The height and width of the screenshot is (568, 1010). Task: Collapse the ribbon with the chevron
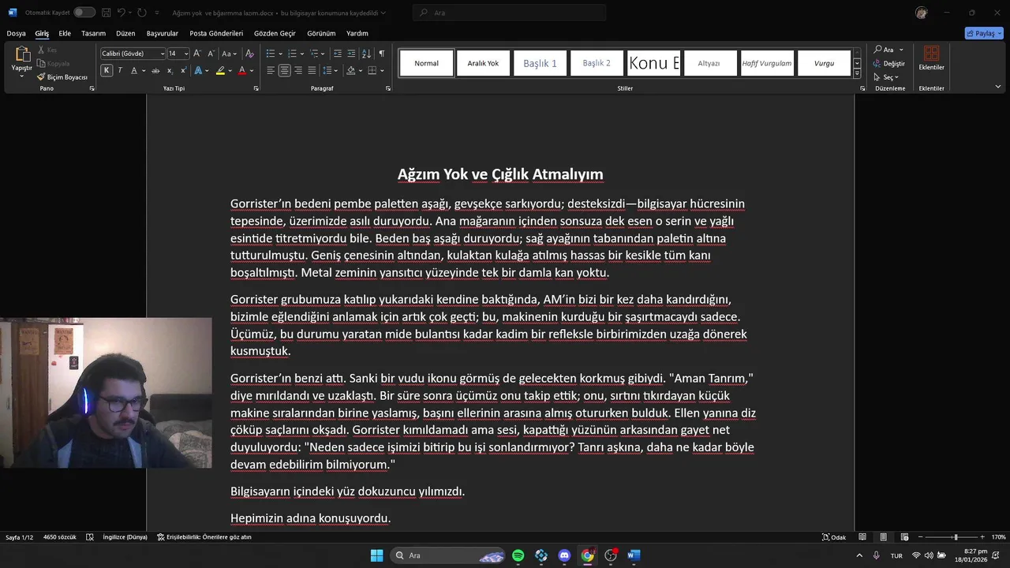pyautogui.click(x=998, y=88)
